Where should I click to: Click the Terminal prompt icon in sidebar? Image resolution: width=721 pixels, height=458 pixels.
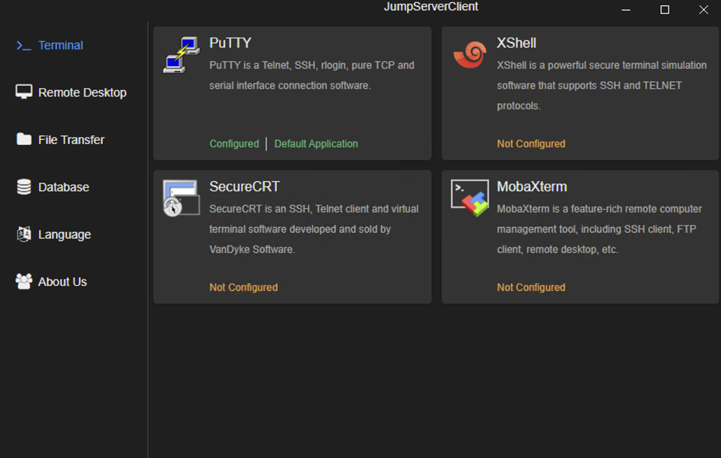point(24,46)
